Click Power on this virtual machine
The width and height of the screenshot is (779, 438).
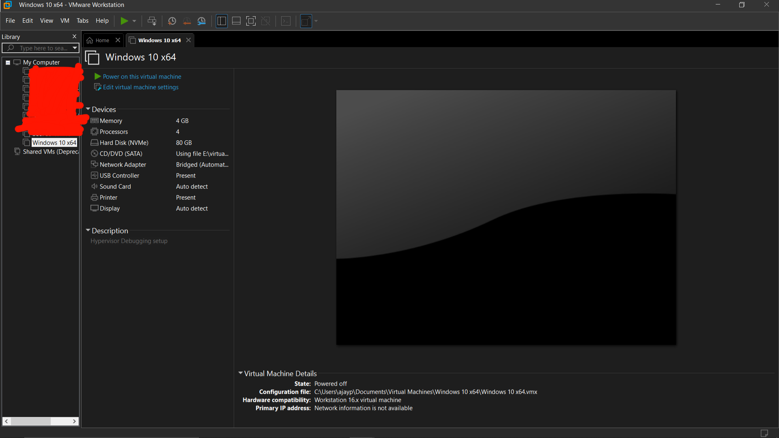(x=142, y=77)
